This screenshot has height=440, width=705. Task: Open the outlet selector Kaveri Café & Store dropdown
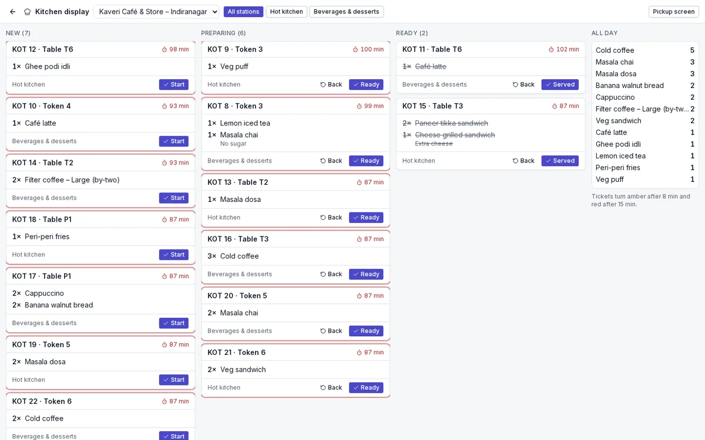tap(156, 12)
